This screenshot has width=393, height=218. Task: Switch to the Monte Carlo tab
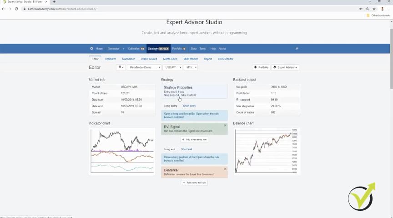[x=170, y=59]
